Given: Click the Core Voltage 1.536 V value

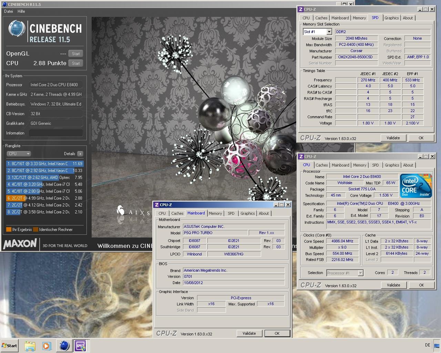Looking at the screenshot, I should (386, 195).
